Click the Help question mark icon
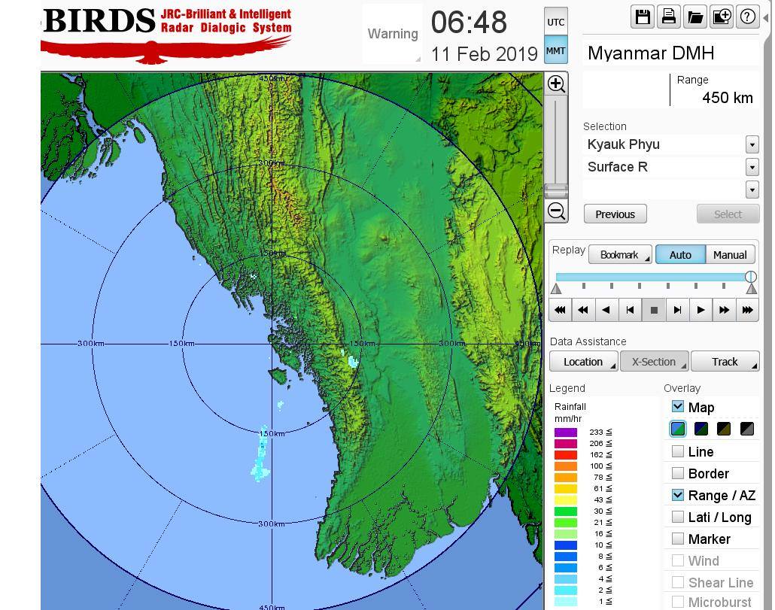 [x=747, y=17]
